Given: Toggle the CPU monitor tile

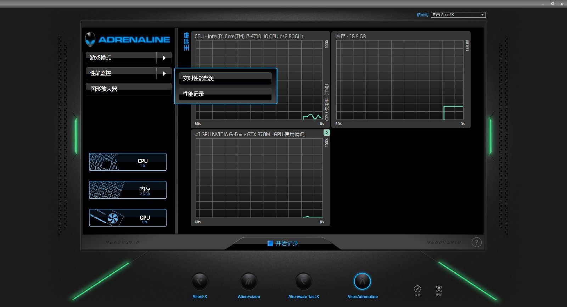Looking at the screenshot, I should point(128,162).
